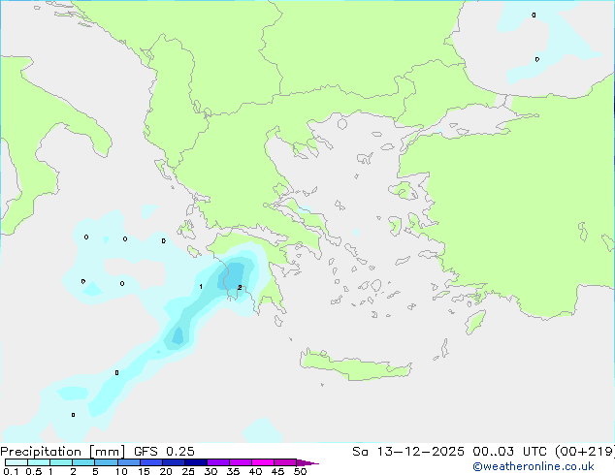
Task: Click the above-50 arrow tip of the legend
Action: click(307, 462)
